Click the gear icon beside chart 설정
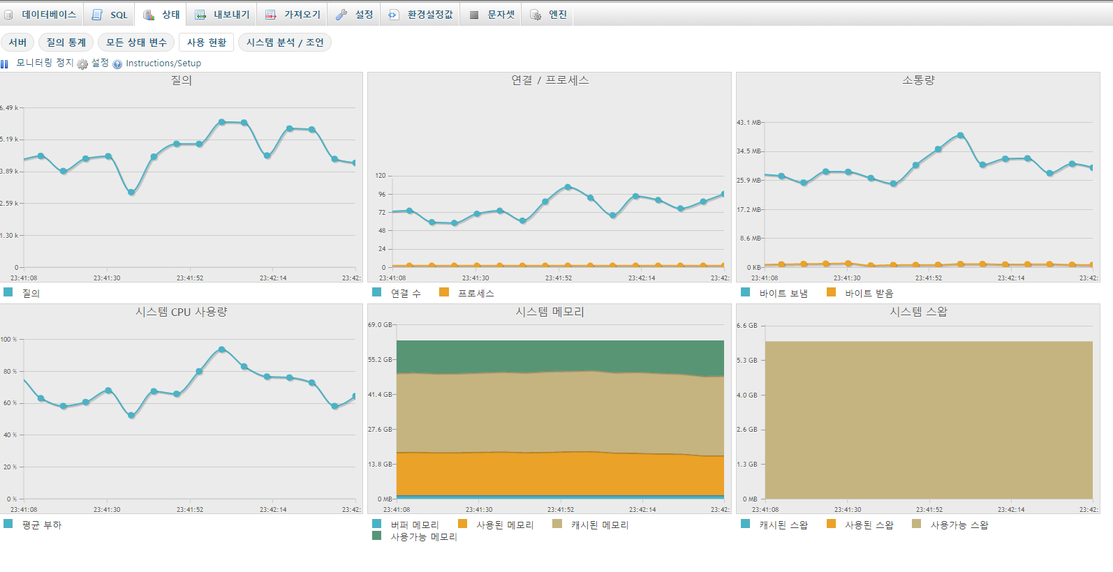Image resolution: width=1113 pixels, height=572 pixels. [82, 64]
